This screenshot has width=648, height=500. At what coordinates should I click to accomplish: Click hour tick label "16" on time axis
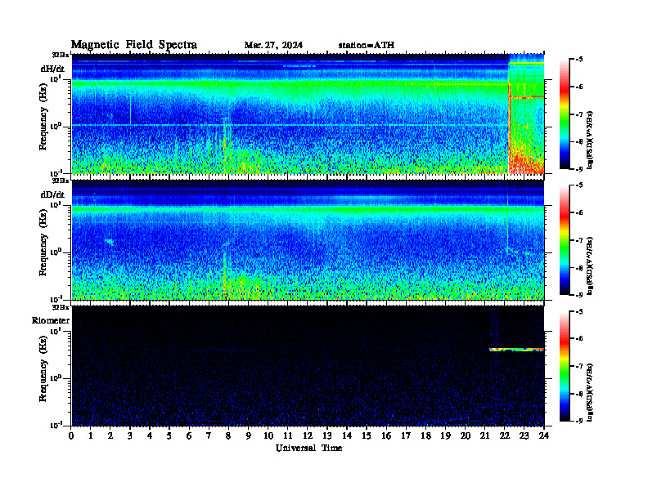pyautogui.click(x=386, y=435)
